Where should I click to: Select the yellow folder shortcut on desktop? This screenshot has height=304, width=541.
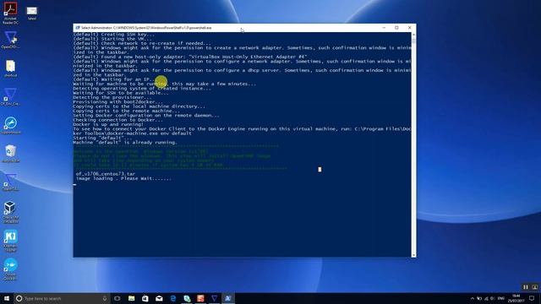[10, 68]
